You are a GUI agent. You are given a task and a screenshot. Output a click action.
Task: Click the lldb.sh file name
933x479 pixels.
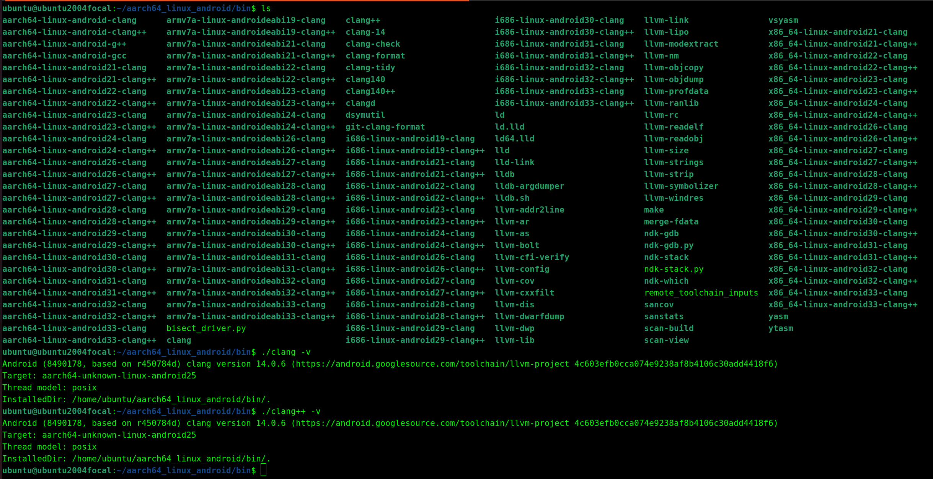[512, 198]
